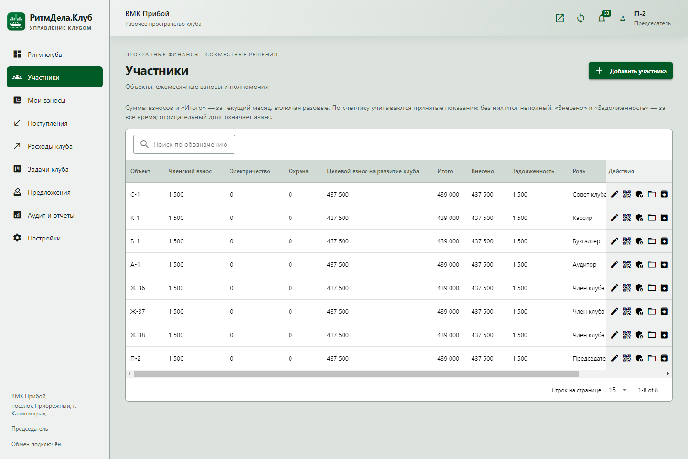Open Поступления section in sidebar
688x459 pixels.
pos(54,123)
